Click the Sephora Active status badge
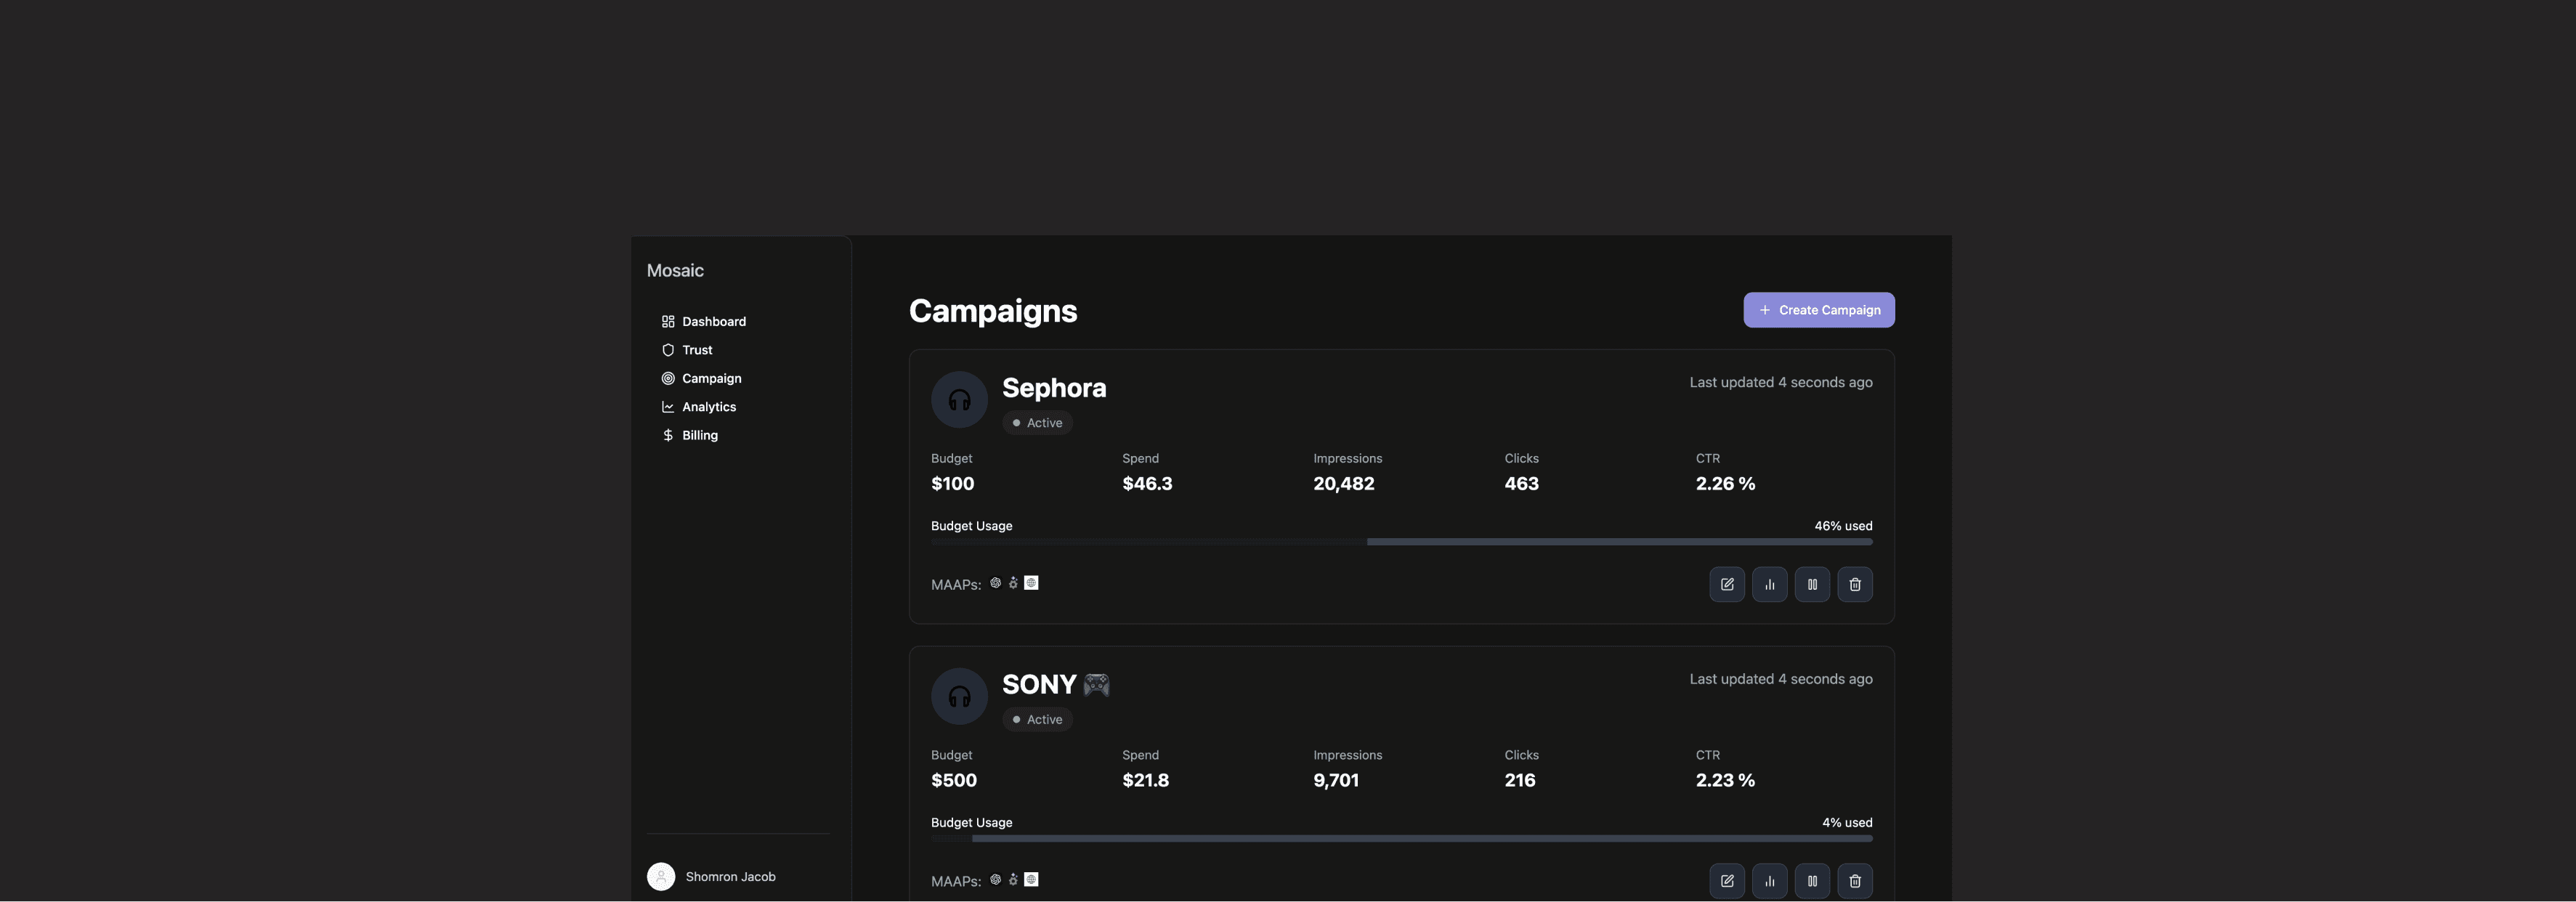This screenshot has width=2576, height=902. pyautogui.click(x=1037, y=423)
